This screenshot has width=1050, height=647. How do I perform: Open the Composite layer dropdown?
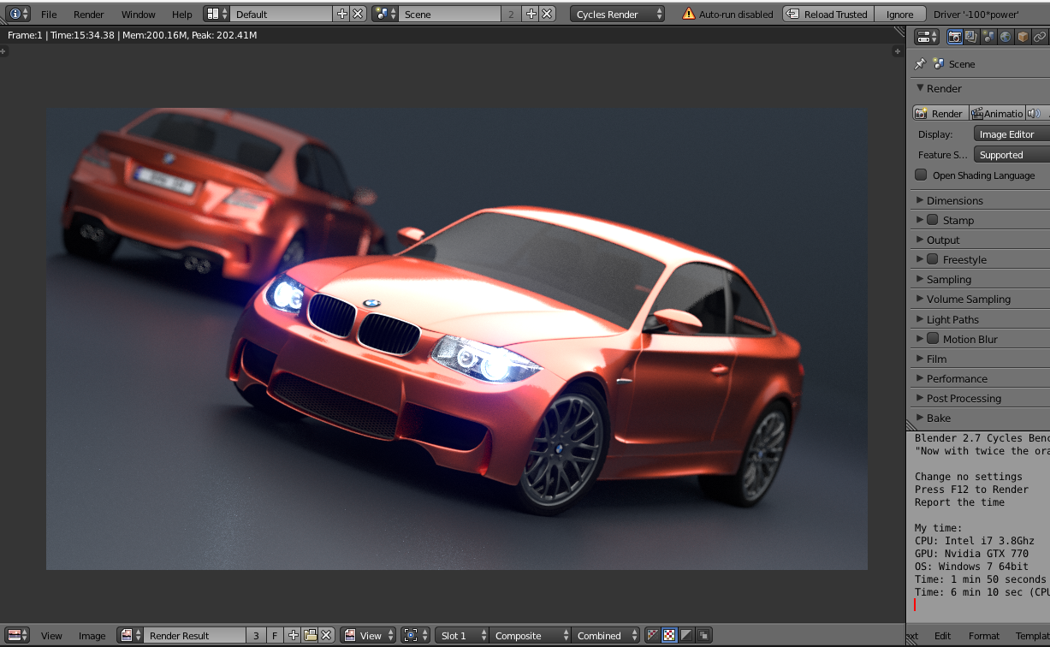pyautogui.click(x=531, y=635)
